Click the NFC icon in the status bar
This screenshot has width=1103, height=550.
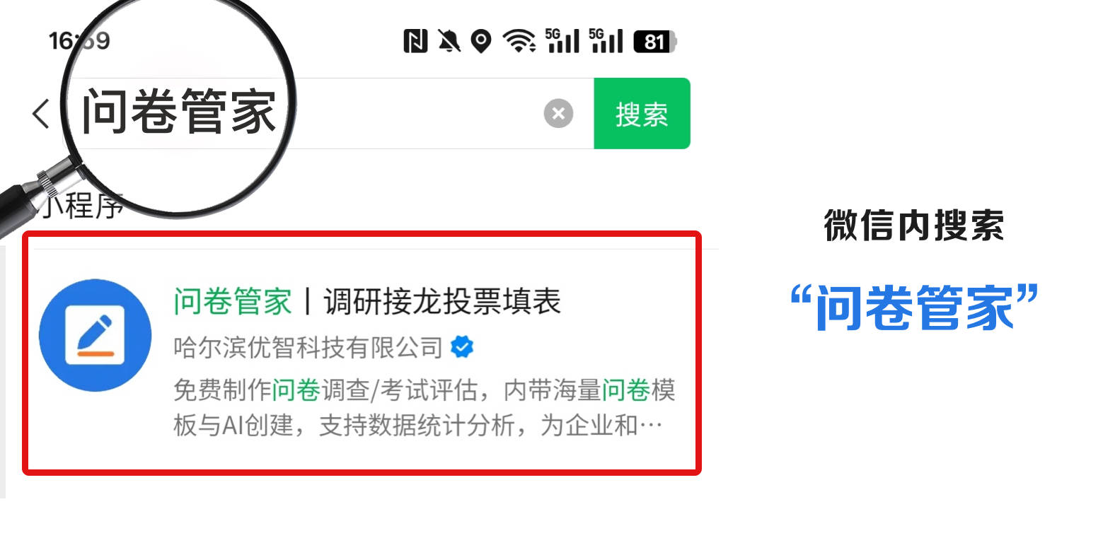[415, 42]
